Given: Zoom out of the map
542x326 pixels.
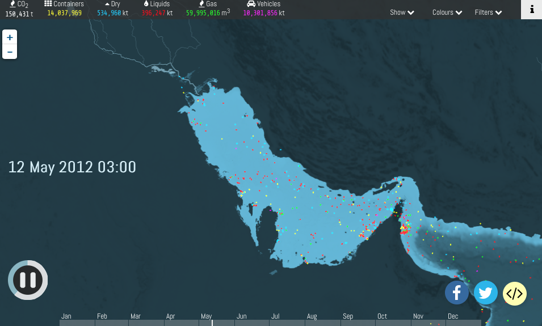Looking at the screenshot, I should 10,52.
